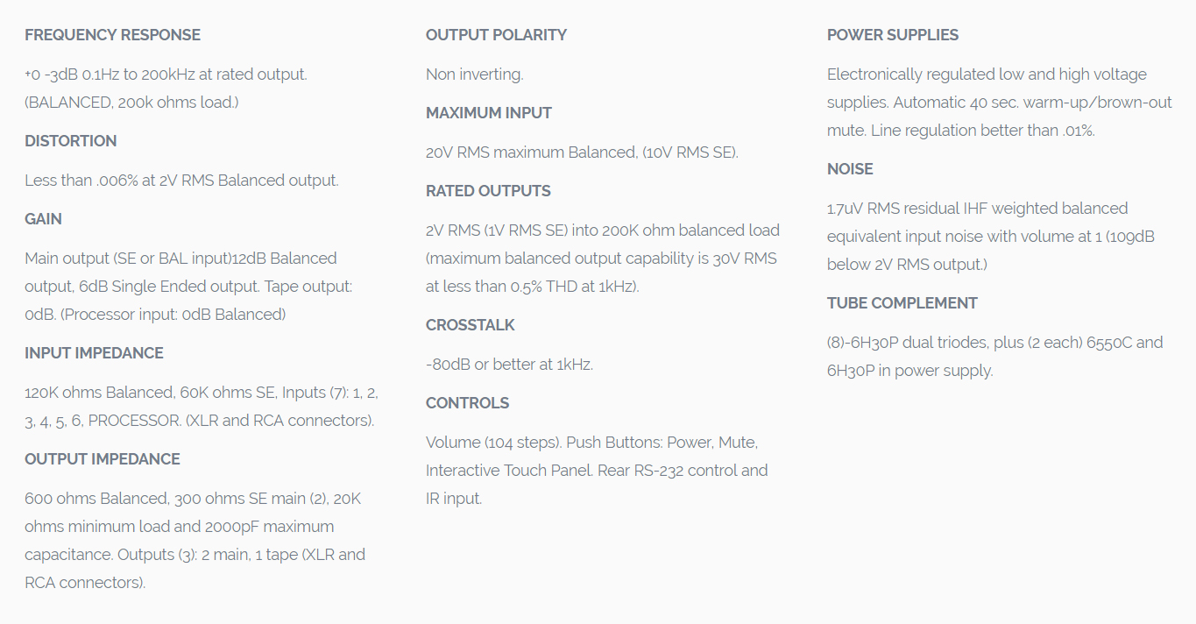Click the CROSSTALK heading
Screen dimensions: 1196x624
coord(471,325)
